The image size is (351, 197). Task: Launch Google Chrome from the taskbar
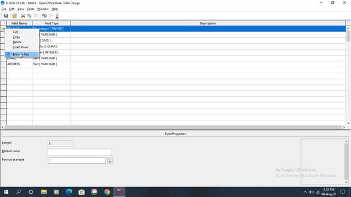(x=107, y=192)
